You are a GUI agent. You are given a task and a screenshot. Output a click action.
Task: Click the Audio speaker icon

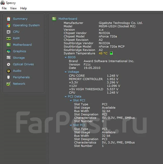(9, 71)
